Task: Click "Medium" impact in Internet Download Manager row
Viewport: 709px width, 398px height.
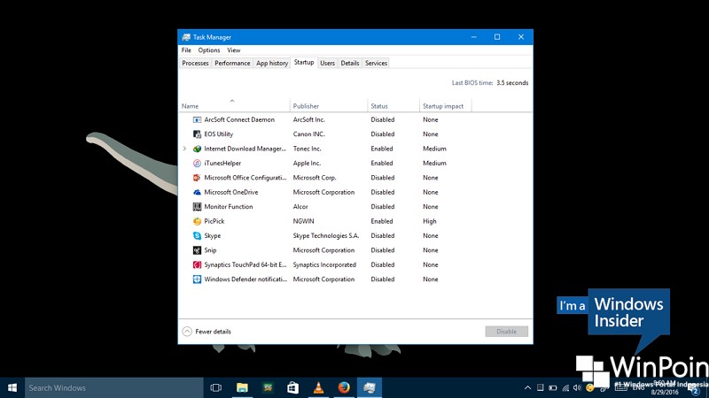Action: [434, 149]
